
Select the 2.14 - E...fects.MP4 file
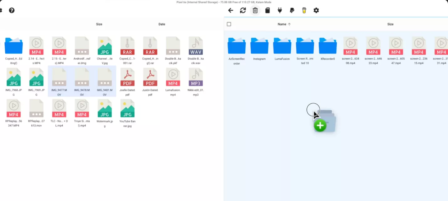point(36,51)
